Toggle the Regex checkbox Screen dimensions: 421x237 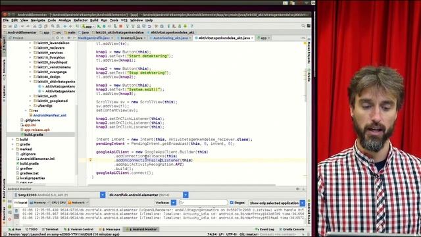point(232,203)
